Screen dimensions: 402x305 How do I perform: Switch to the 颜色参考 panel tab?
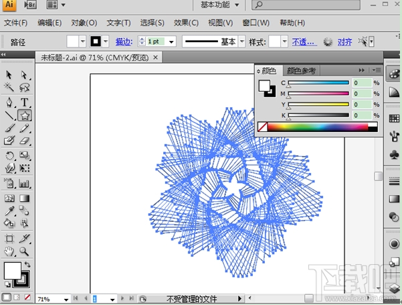tap(301, 70)
